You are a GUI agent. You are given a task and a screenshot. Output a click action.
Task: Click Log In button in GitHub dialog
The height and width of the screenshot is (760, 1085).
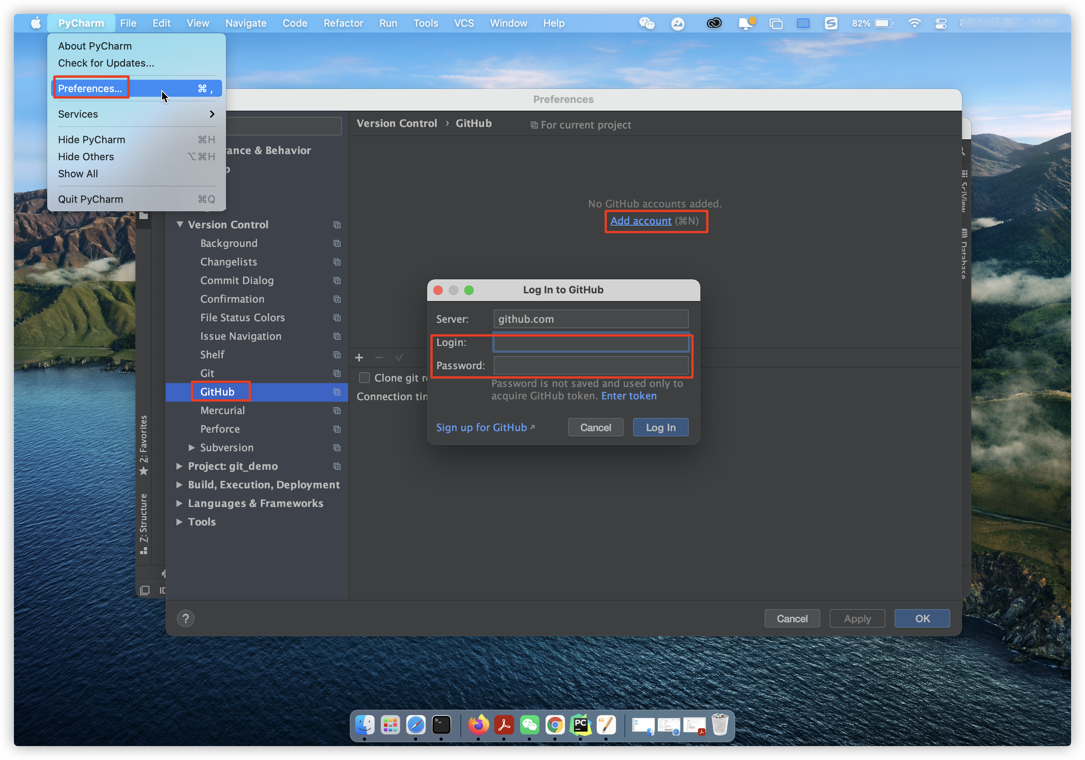pos(660,427)
